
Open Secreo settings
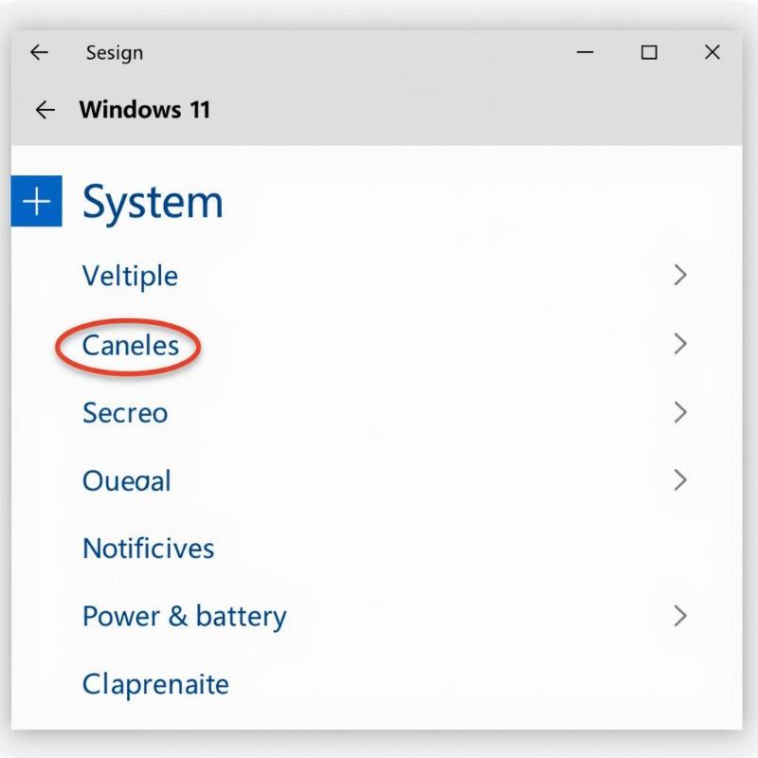125,412
